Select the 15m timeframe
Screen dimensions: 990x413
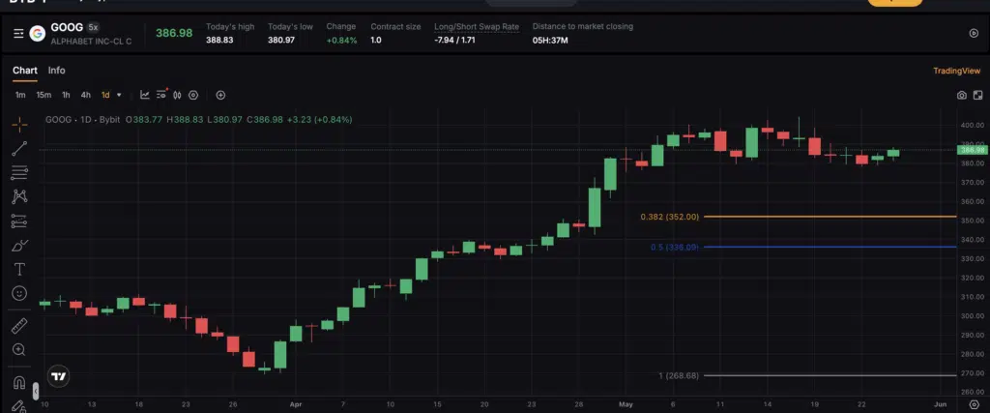point(44,95)
